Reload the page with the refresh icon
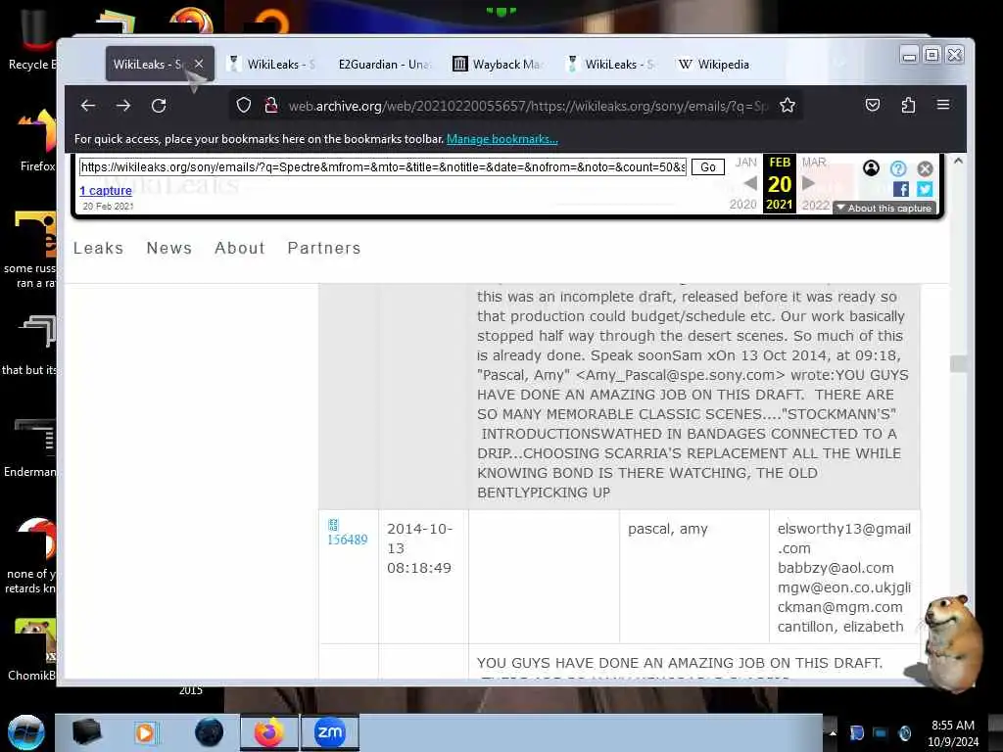Image resolution: width=1003 pixels, height=752 pixels. point(159,106)
